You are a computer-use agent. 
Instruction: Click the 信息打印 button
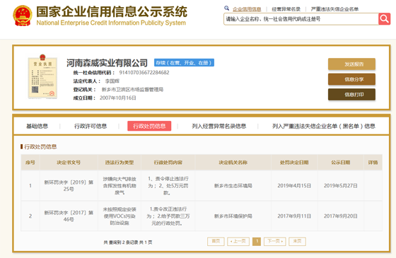tap(351, 95)
